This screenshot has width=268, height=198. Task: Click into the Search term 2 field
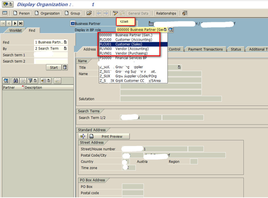(51, 61)
